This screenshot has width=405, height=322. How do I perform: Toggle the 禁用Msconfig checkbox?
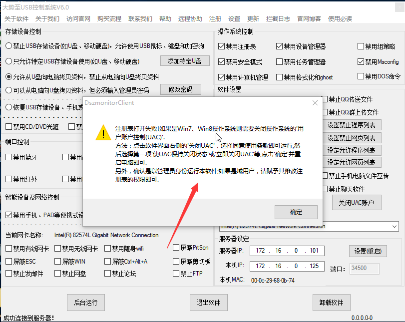[x=361, y=62]
